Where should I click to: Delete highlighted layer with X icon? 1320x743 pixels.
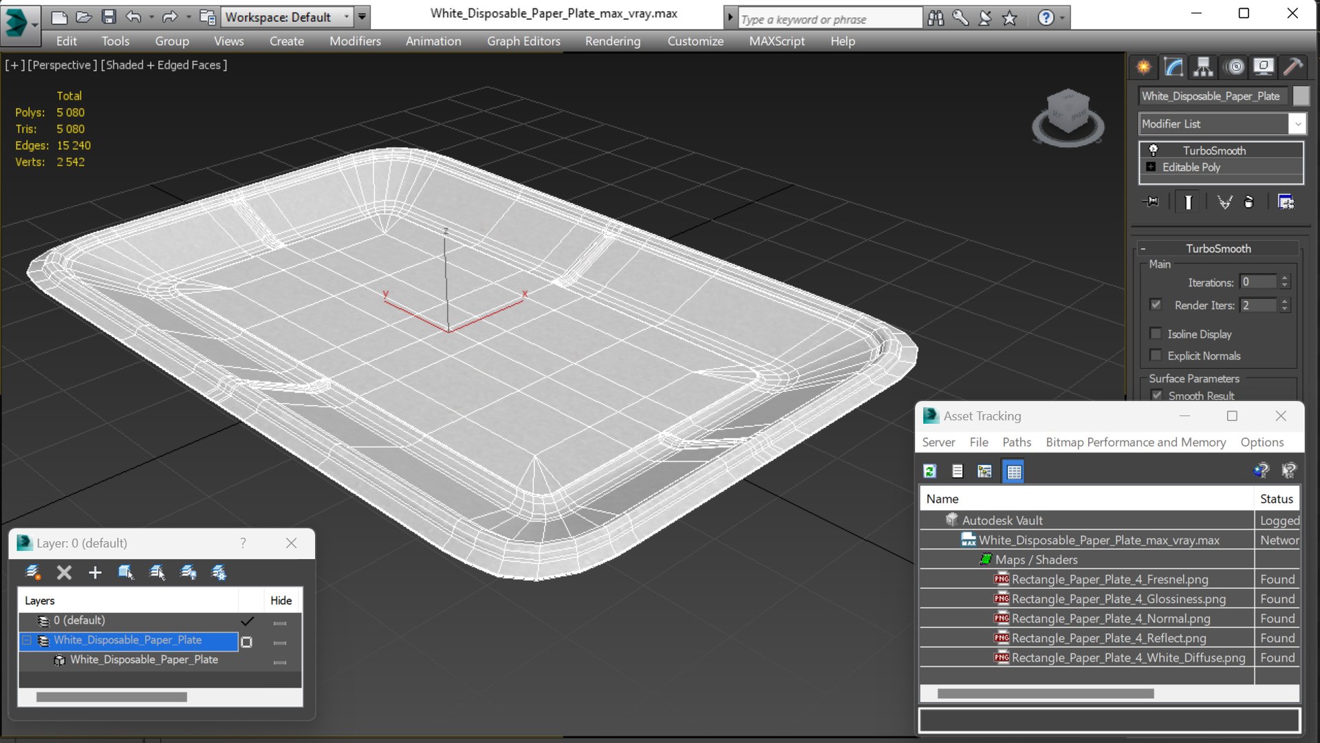(x=64, y=572)
